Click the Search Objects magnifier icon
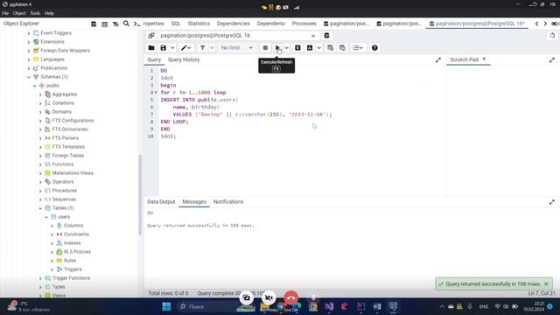 click(126, 24)
